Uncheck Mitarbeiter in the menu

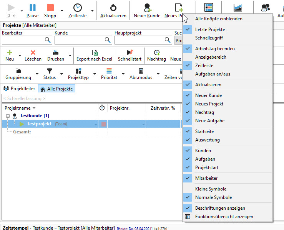tap(228, 178)
